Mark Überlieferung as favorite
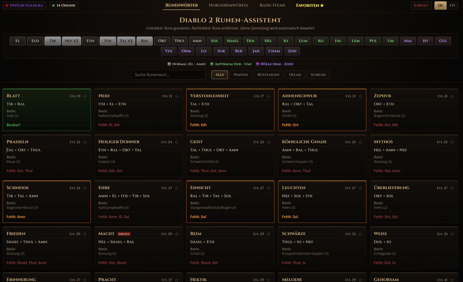The image size is (463, 282). tap(452, 188)
